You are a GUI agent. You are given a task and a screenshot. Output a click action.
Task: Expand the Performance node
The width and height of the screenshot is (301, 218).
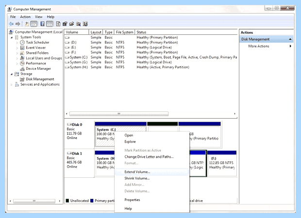click(17, 63)
